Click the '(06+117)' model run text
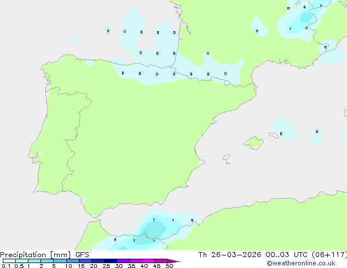This screenshot has width=347, height=268. click(329, 255)
